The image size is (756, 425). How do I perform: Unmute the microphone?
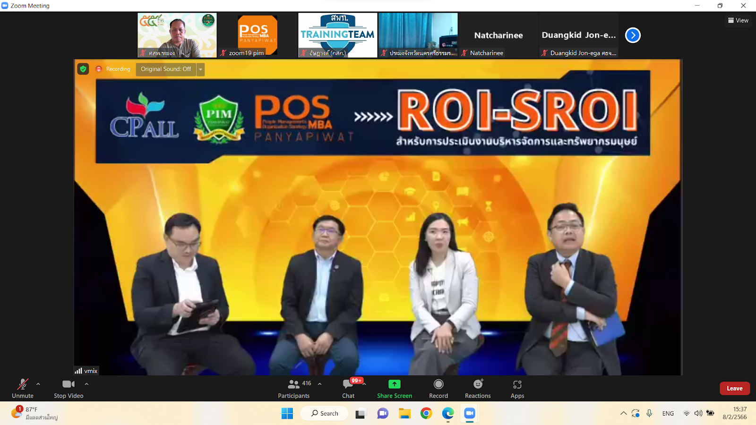pyautogui.click(x=23, y=389)
